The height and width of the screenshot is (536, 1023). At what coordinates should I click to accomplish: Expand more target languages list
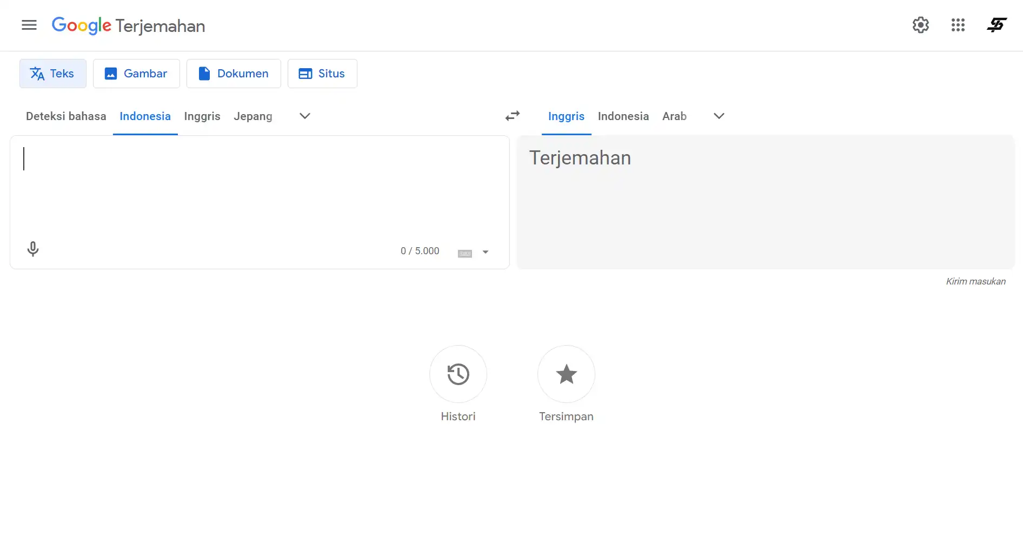pos(719,116)
